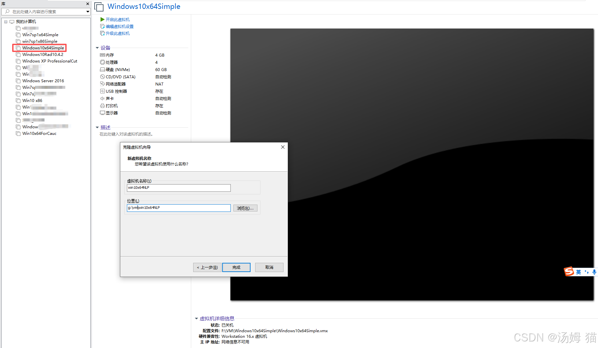Click the hard disk (NVMe) device icon
The width and height of the screenshot is (598, 348).
point(103,69)
